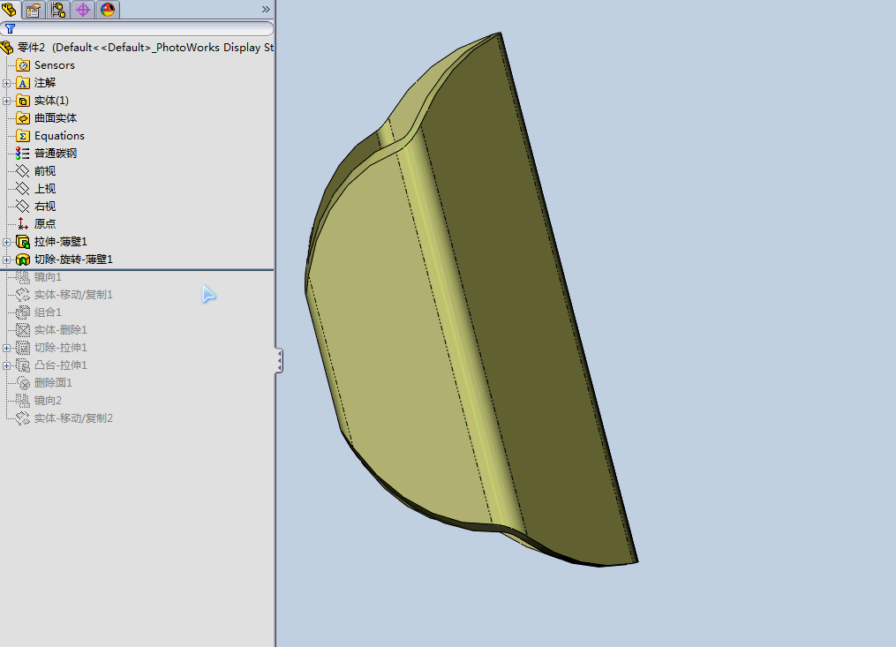
Task: Select the 实体(1) solid bodies folder icon
Action: pyautogui.click(x=23, y=101)
